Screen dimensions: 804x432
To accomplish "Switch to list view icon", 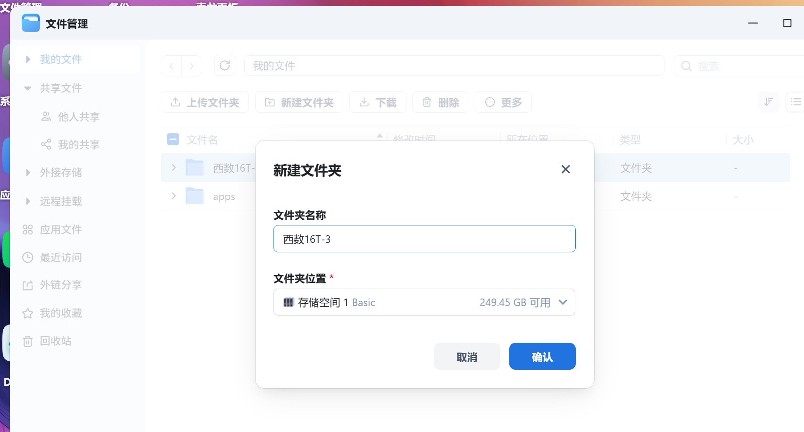I will [796, 102].
